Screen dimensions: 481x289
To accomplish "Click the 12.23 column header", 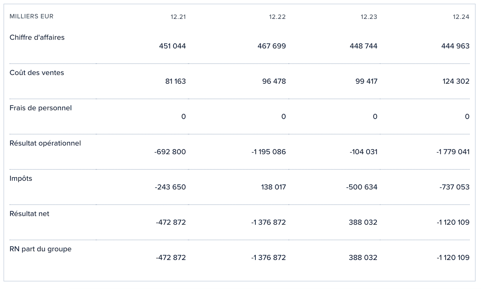I will coord(369,17).
